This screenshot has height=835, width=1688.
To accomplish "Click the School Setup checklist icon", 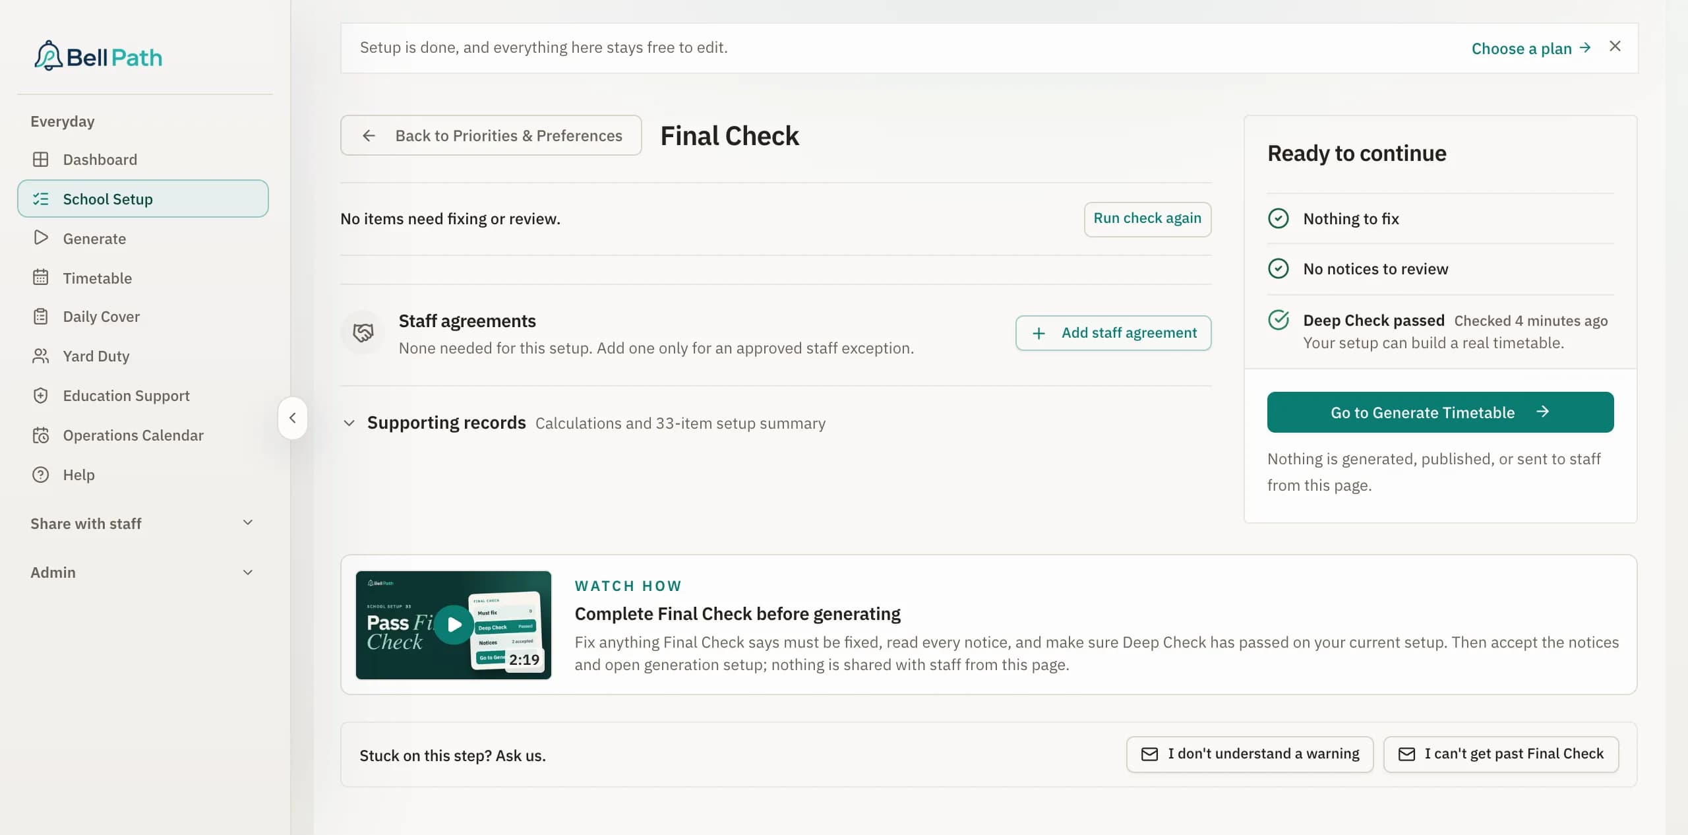I will 40,199.
